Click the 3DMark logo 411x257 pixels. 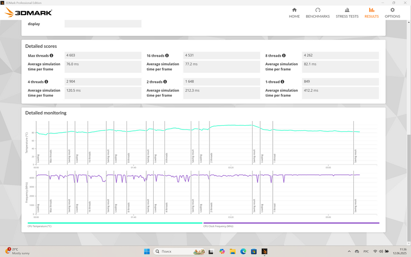[x=28, y=13]
